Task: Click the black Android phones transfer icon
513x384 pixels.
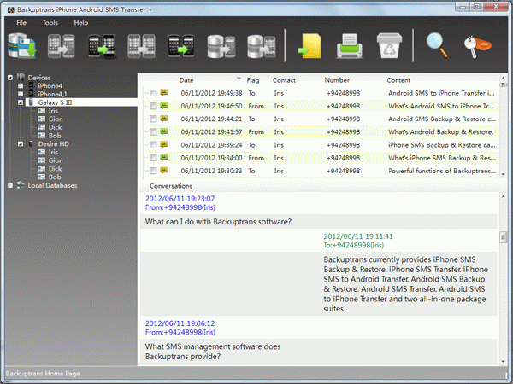Action: (x=181, y=46)
